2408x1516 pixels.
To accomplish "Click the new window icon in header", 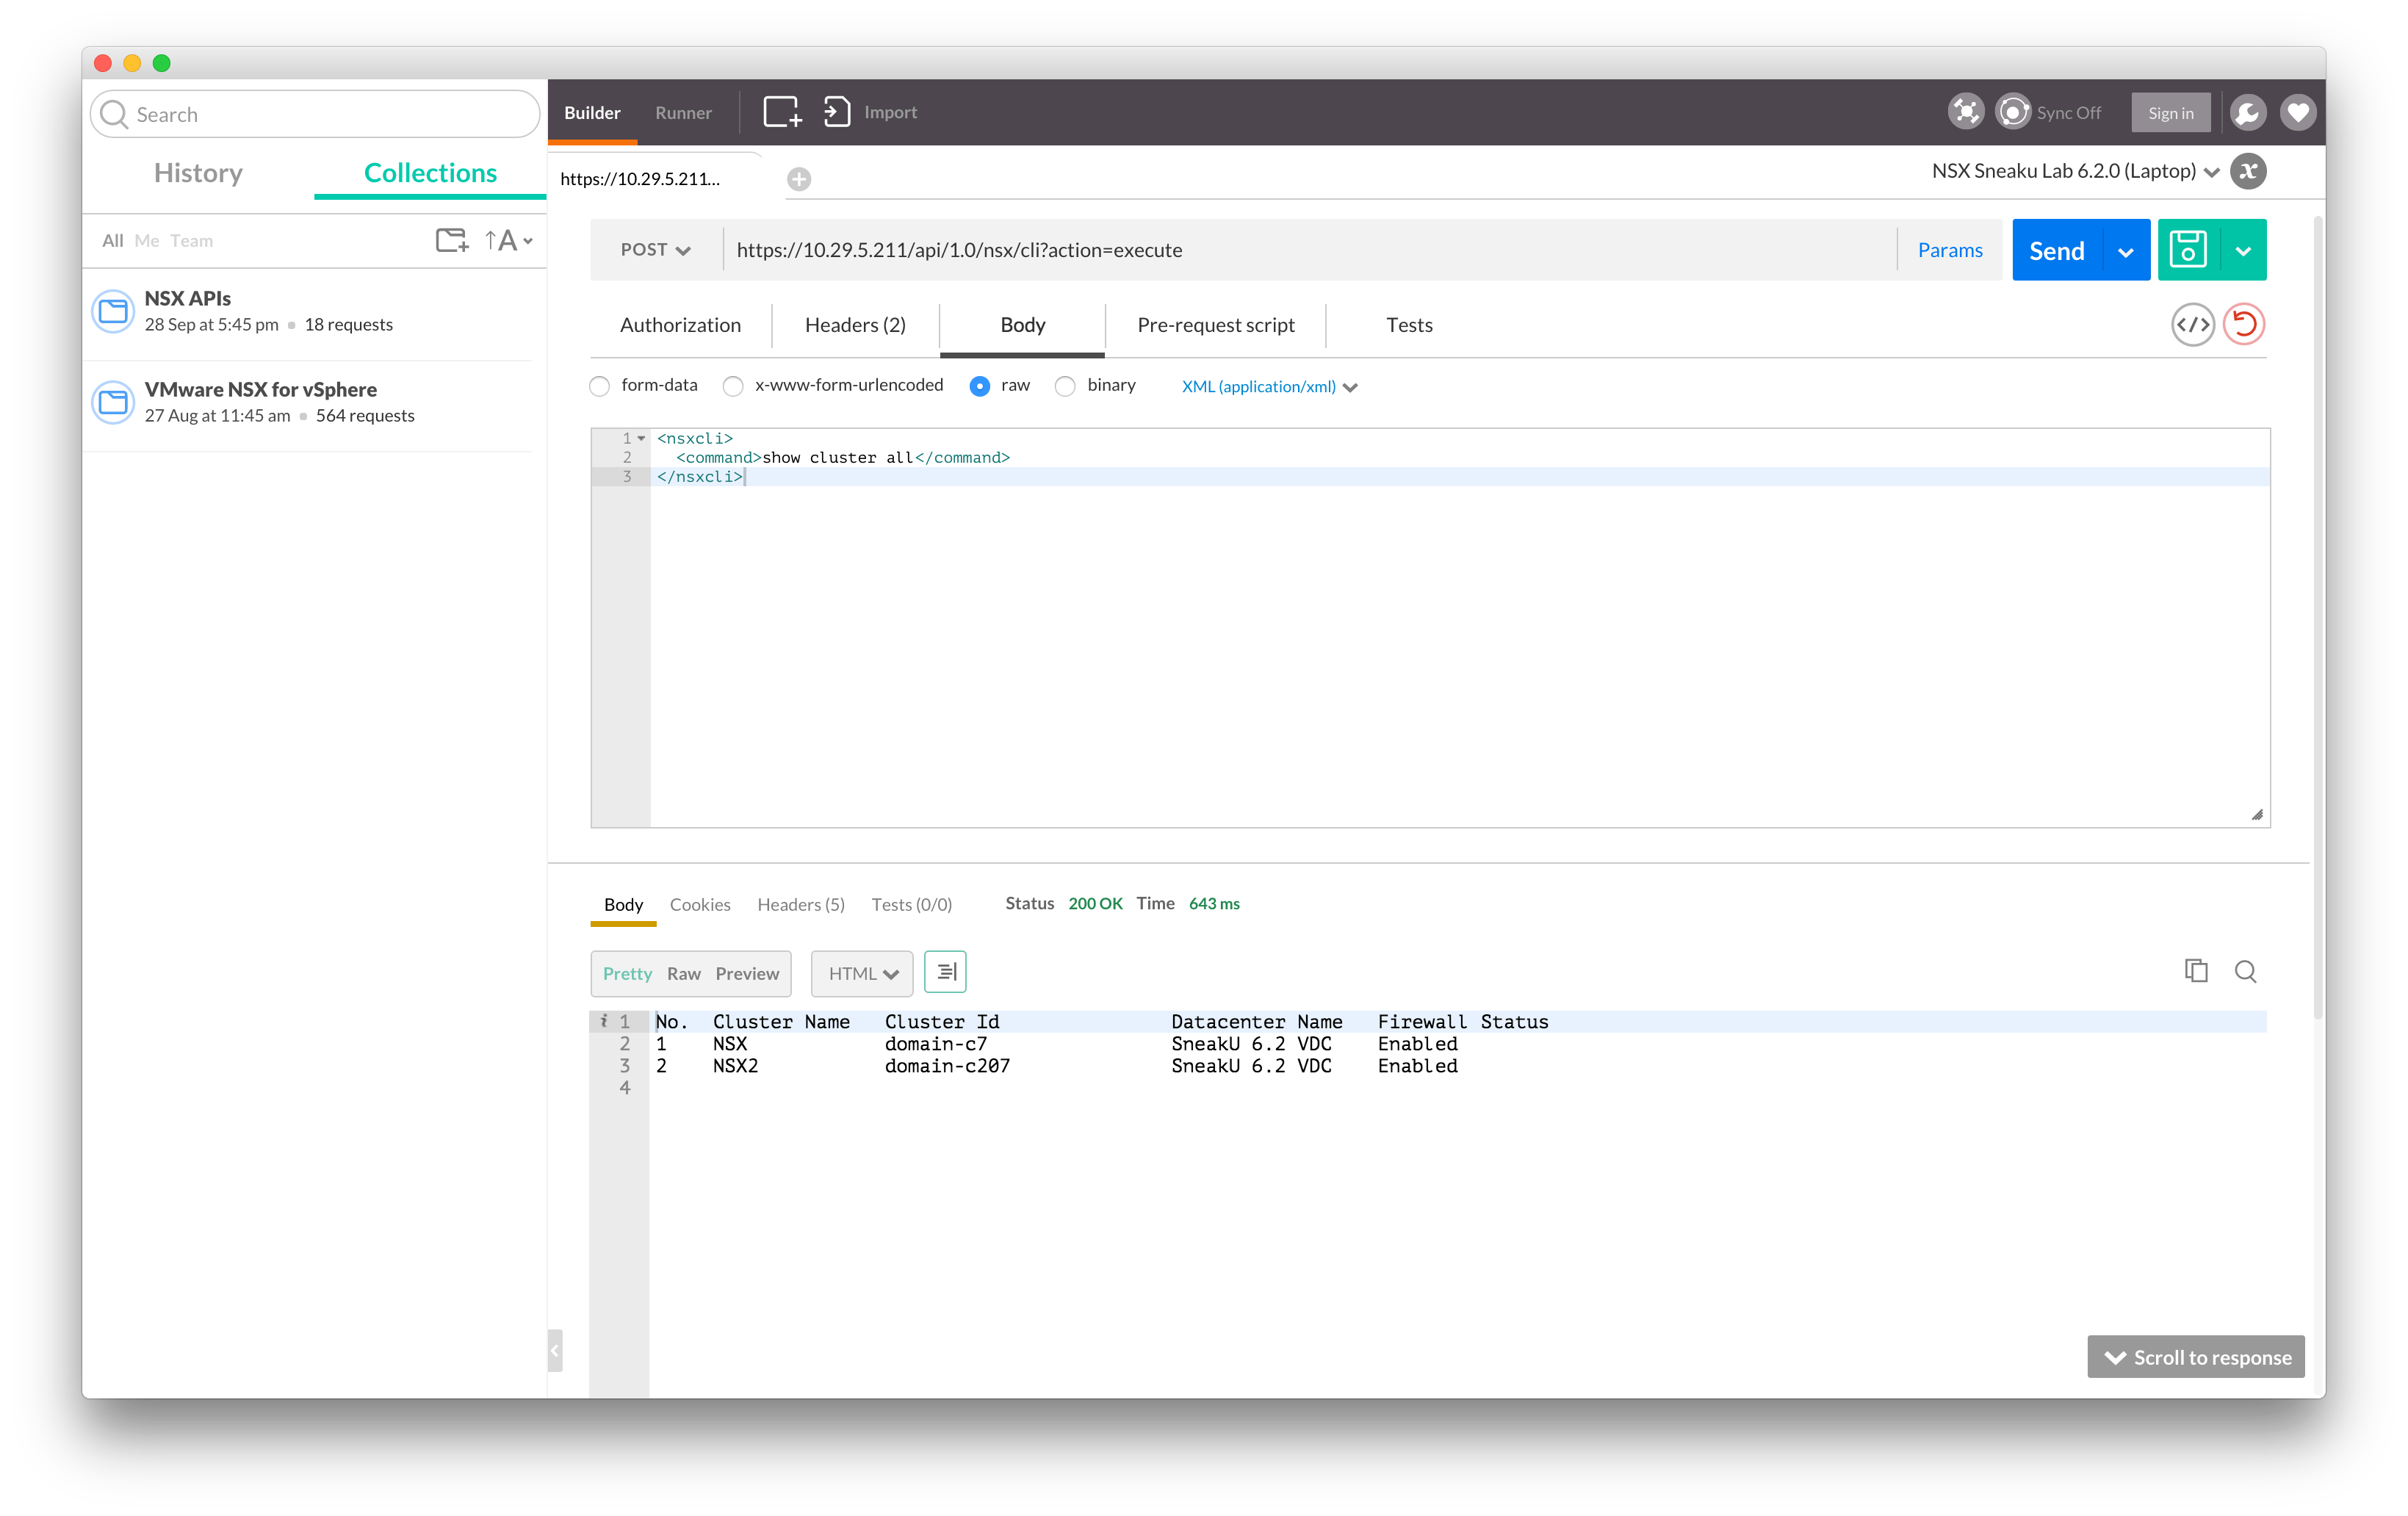I will (782, 112).
